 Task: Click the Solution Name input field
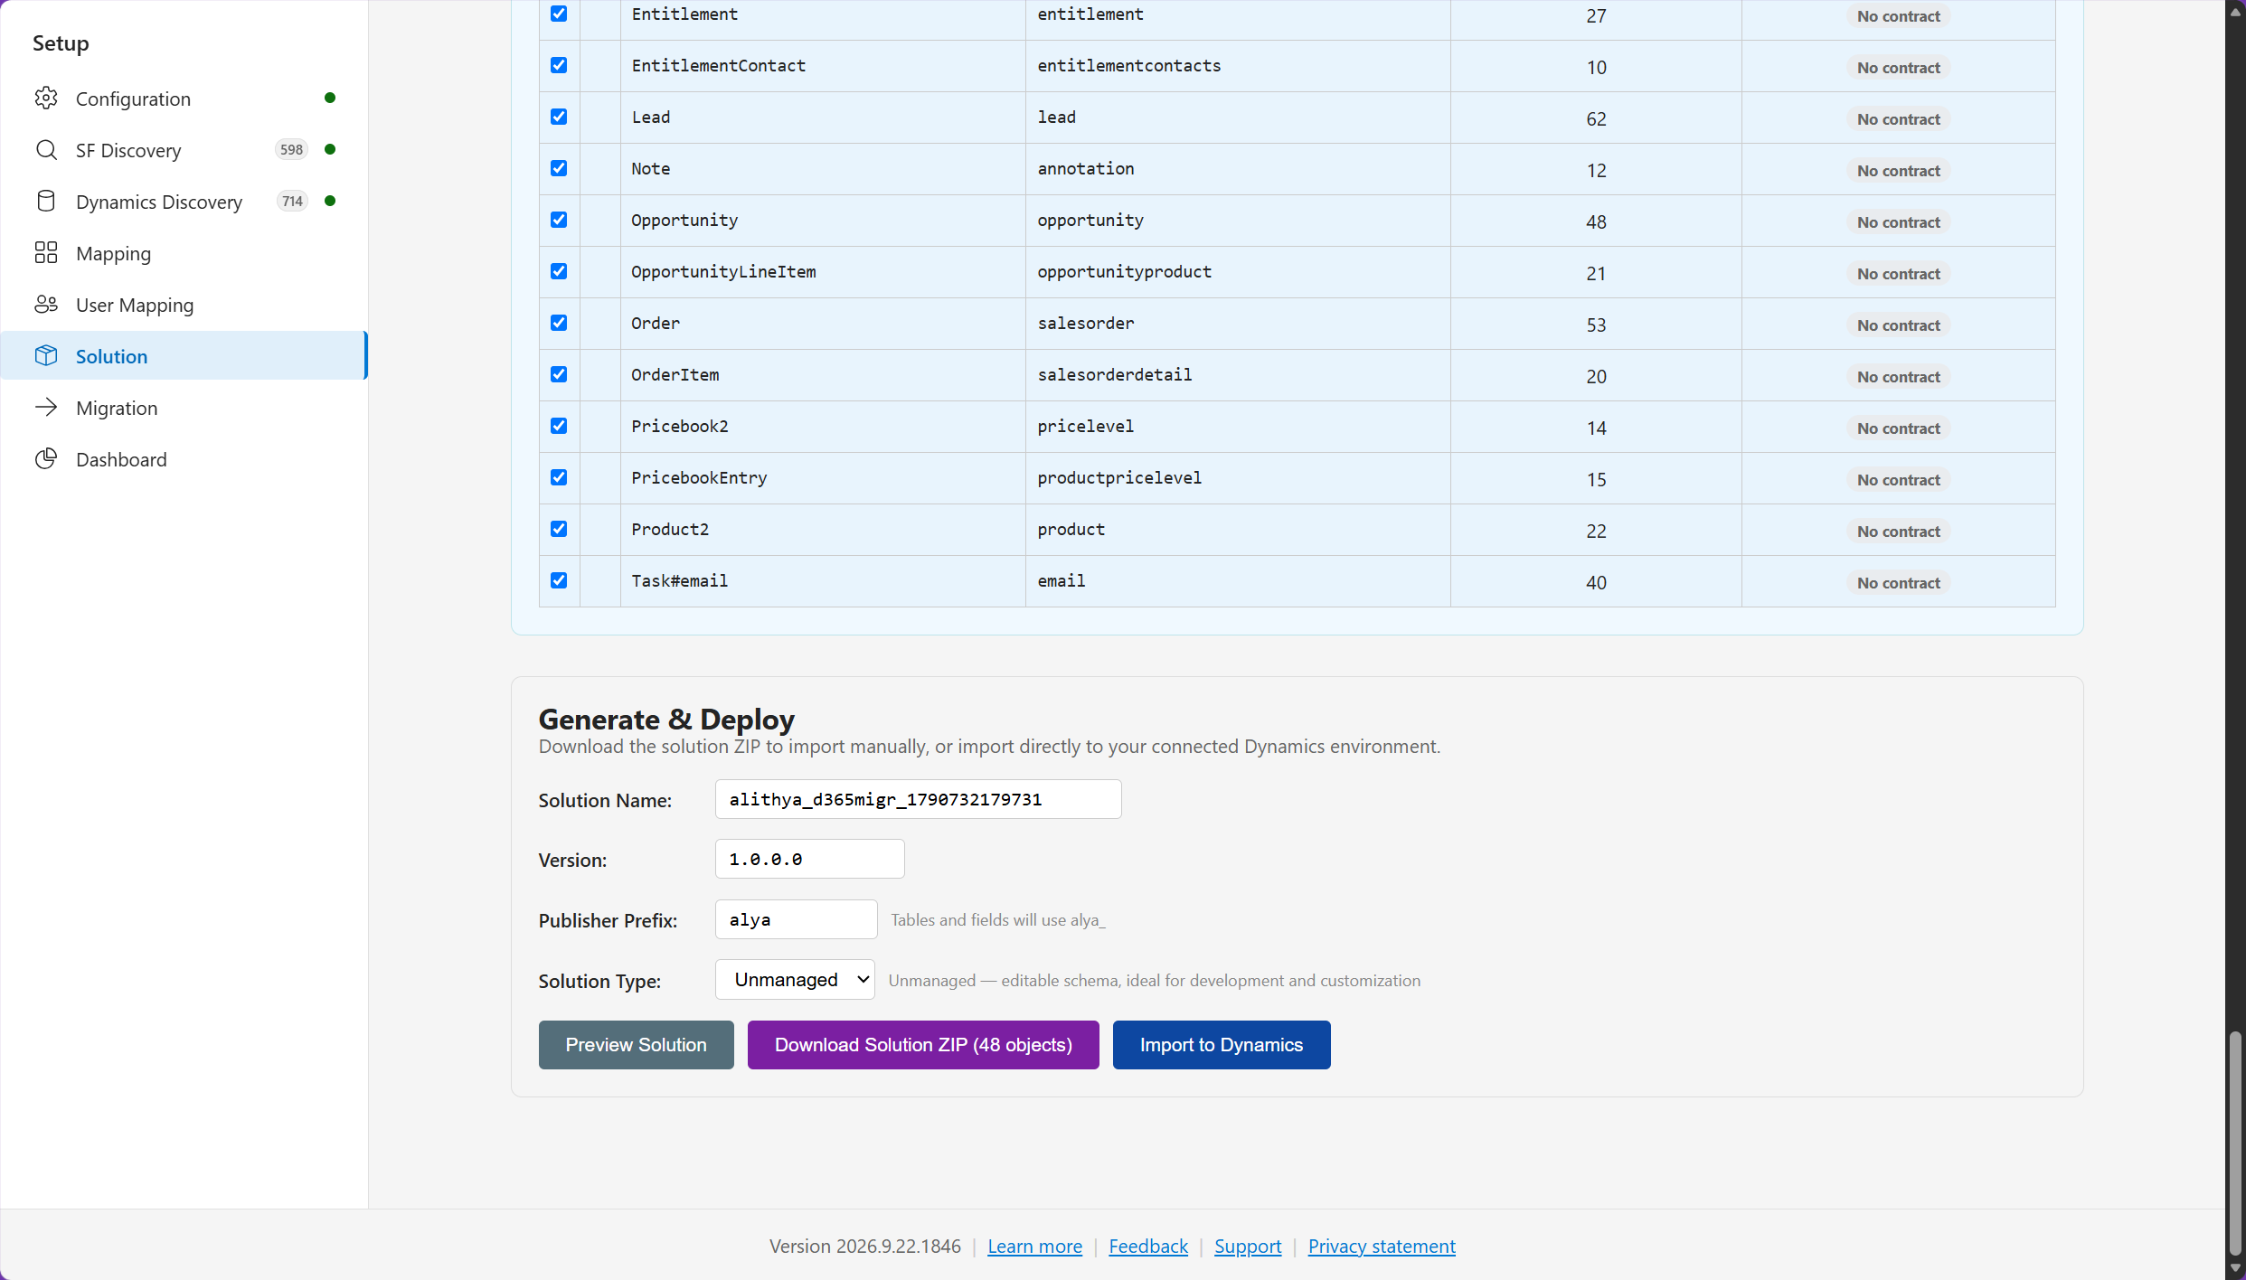(x=918, y=799)
